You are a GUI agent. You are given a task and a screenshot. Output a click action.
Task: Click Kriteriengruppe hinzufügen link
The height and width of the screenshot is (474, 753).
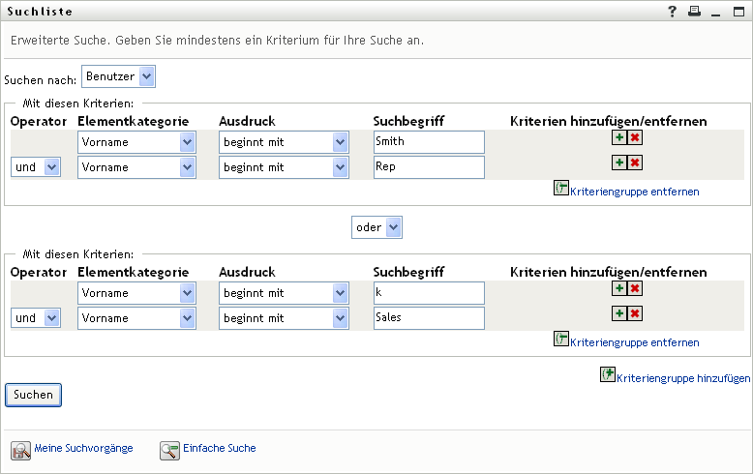coord(683,378)
